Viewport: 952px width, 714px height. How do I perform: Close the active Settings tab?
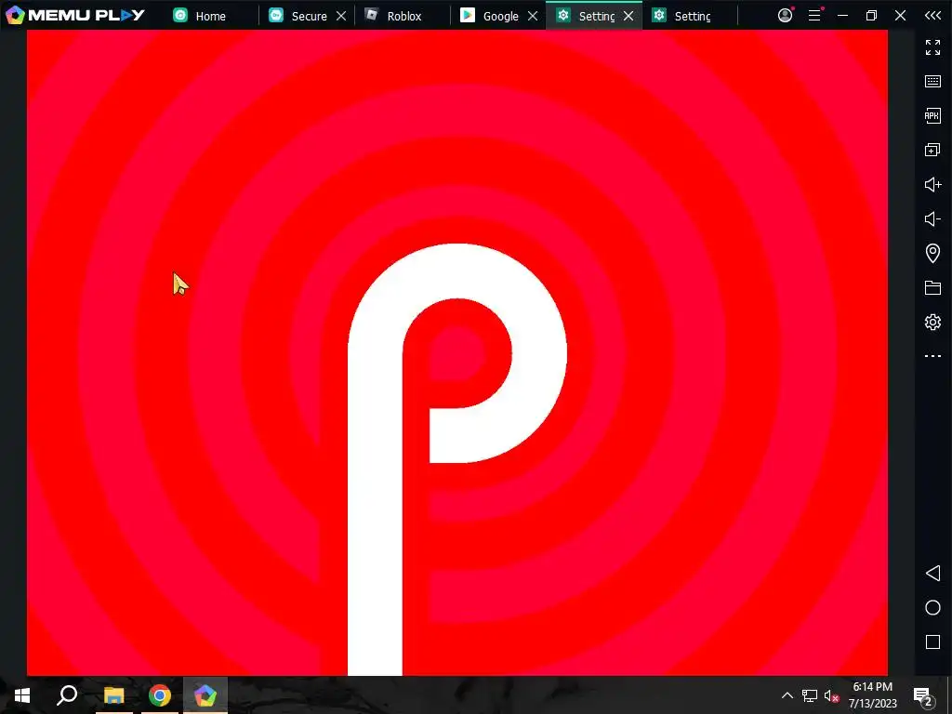628,16
